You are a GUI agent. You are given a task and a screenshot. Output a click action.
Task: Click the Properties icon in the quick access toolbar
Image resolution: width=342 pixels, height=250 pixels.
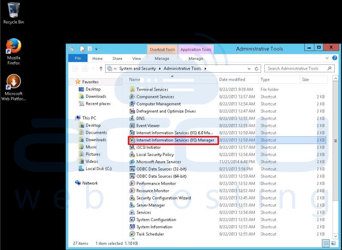(x=81, y=48)
